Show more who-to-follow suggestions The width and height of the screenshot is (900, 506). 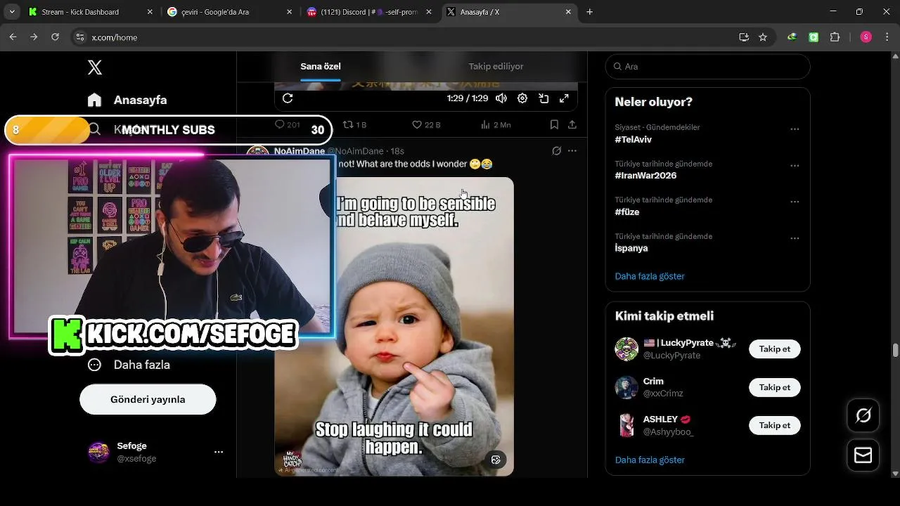point(650,460)
